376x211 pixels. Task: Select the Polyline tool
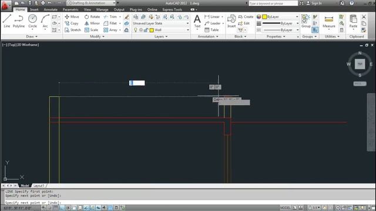pyautogui.click(x=19, y=21)
